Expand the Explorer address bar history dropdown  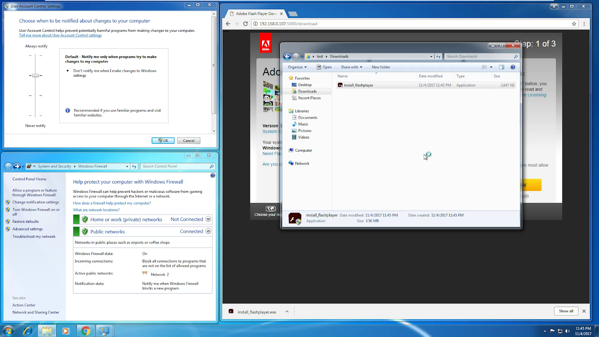coord(431,57)
